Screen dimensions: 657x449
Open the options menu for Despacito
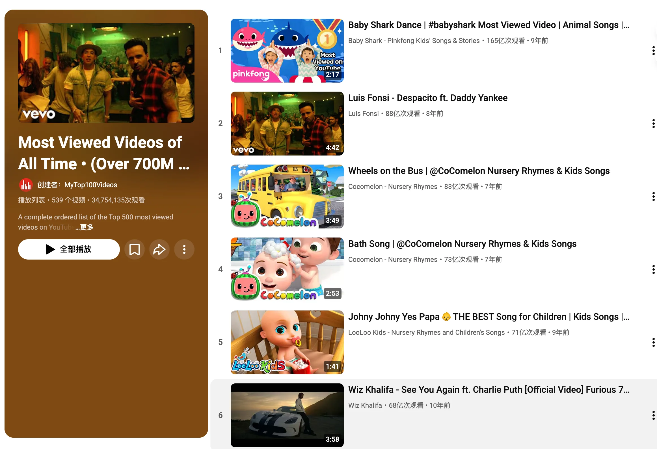click(653, 124)
